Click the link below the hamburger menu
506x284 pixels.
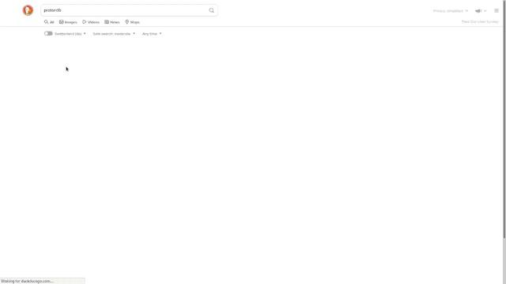click(480, 21)
